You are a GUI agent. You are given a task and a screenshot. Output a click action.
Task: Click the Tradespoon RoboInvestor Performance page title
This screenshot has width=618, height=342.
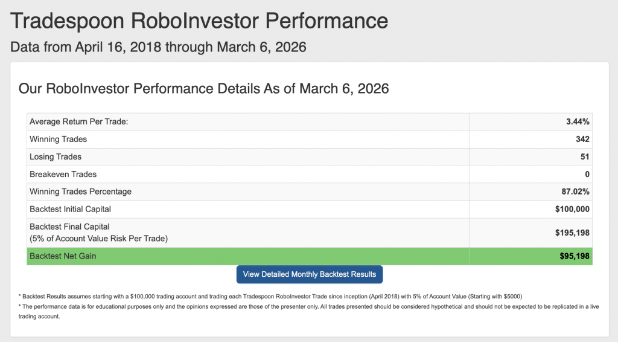199,21
